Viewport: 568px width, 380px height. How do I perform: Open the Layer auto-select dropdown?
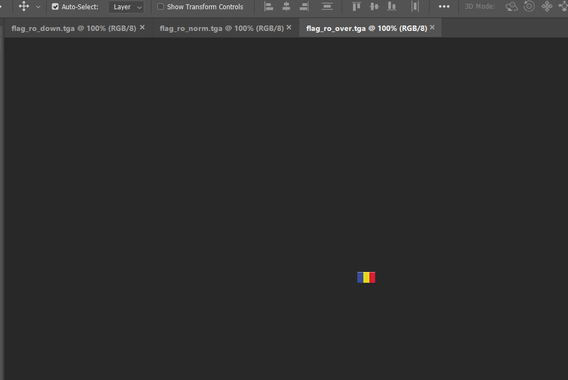point(126,7)
